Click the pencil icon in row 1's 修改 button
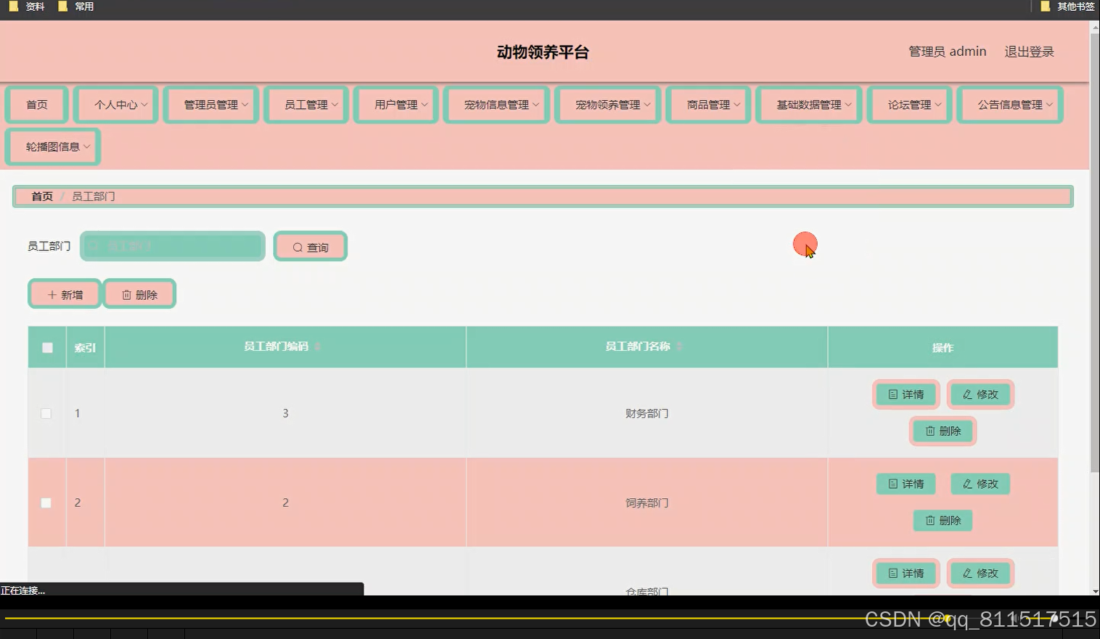This screenshot has height=639, width=1100. (x=966, y=394)
